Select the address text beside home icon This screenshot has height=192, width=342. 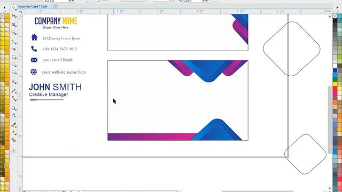tap(61, 38)
